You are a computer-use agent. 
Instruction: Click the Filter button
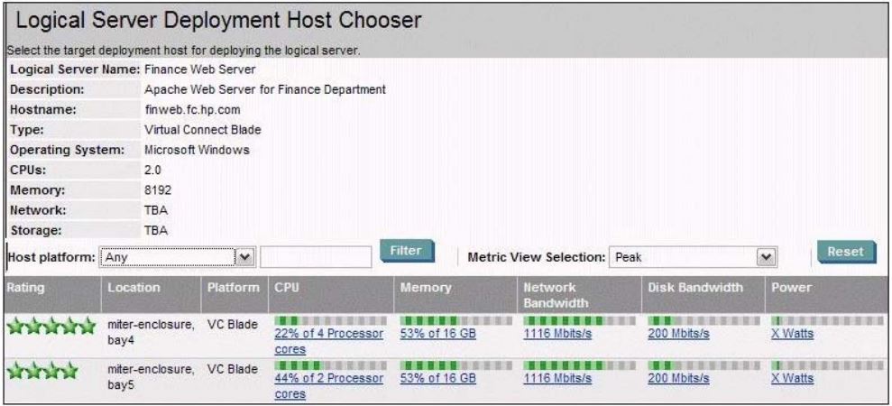tap(407, 251)
